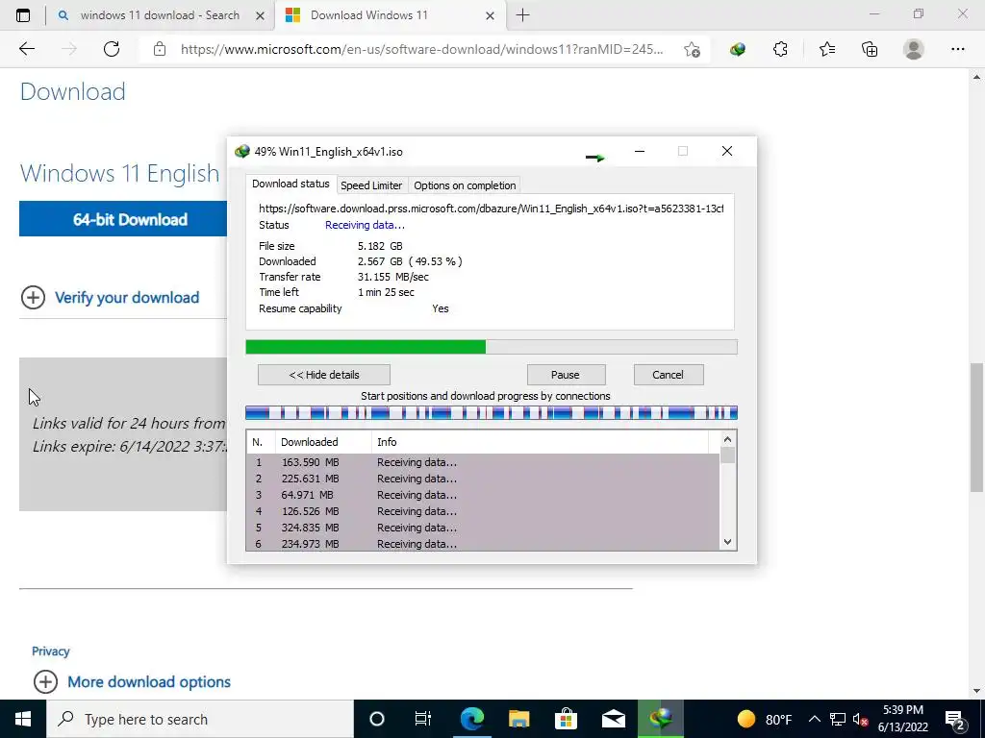This screenshot has height=738, width=985.
Task: Expand More download options section
Action: coord(132,681)
